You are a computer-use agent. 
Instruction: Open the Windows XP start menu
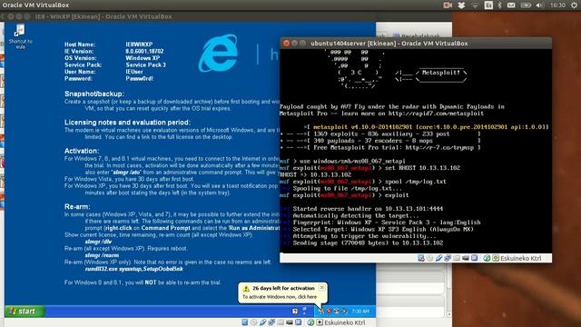pos(25,311)
